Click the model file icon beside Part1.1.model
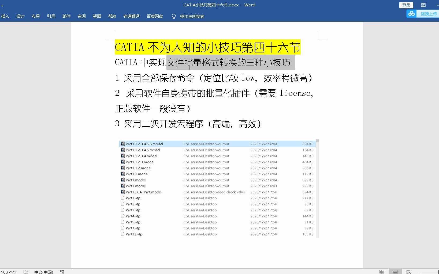439x274 pixels. [123, 174]
